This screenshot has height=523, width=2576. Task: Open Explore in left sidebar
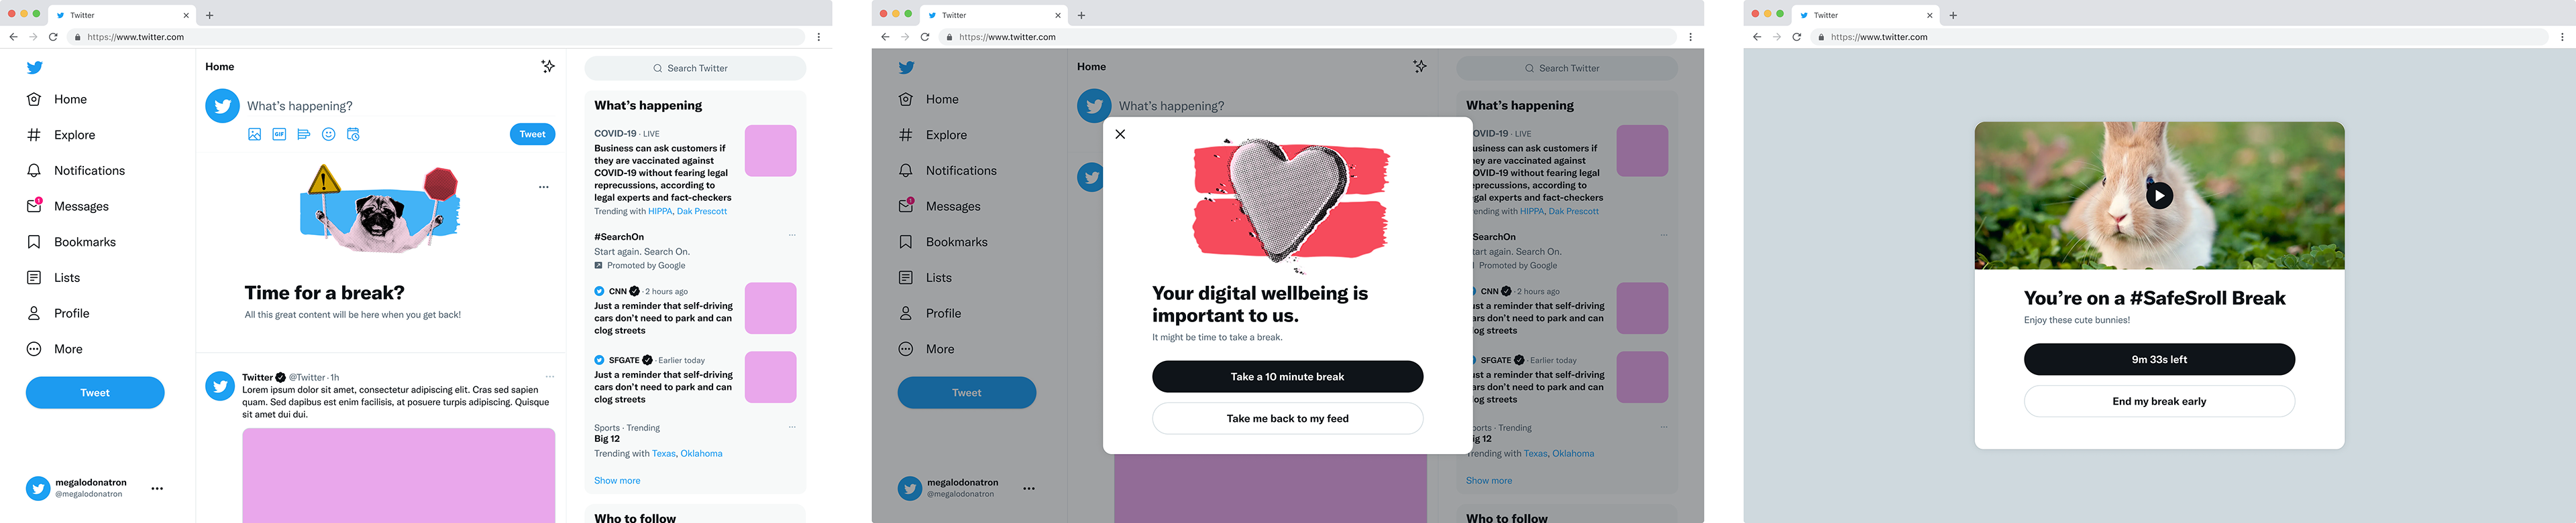61,135
